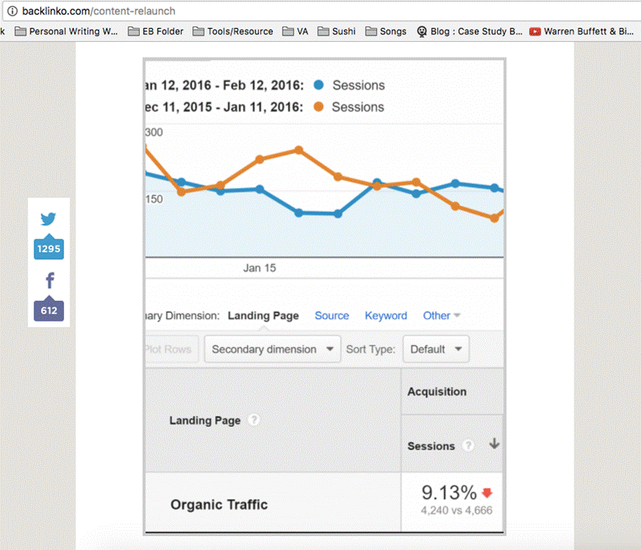Open the Tools/Resource bookmark folder

(x=233, y=31)
